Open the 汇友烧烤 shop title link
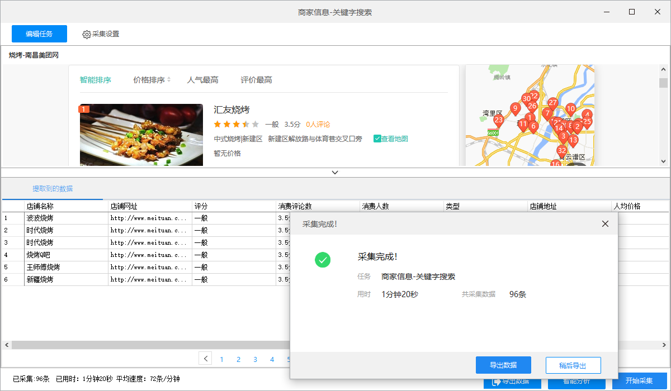 tap(231, 109)
